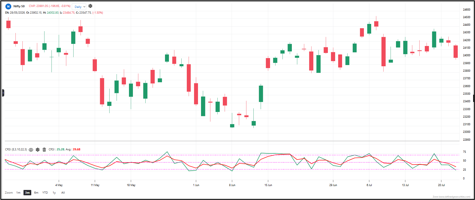Open chart settings gear next to Daily
Screen dimensions: 475x200
[90, 6]
